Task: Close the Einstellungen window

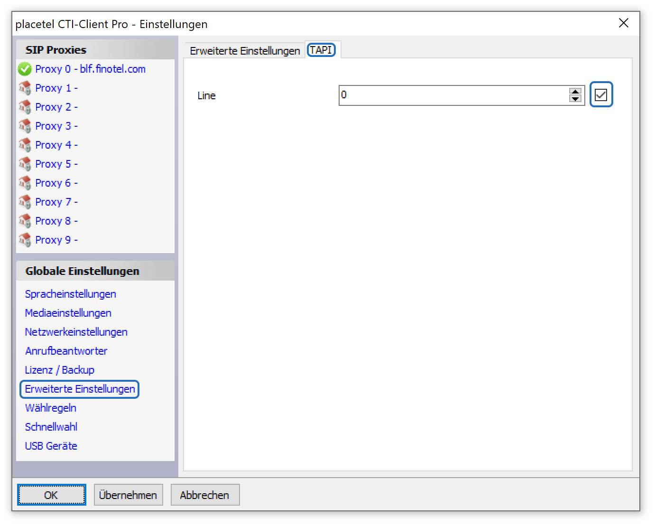Action: pyautogui.click(x=624, y=23)
